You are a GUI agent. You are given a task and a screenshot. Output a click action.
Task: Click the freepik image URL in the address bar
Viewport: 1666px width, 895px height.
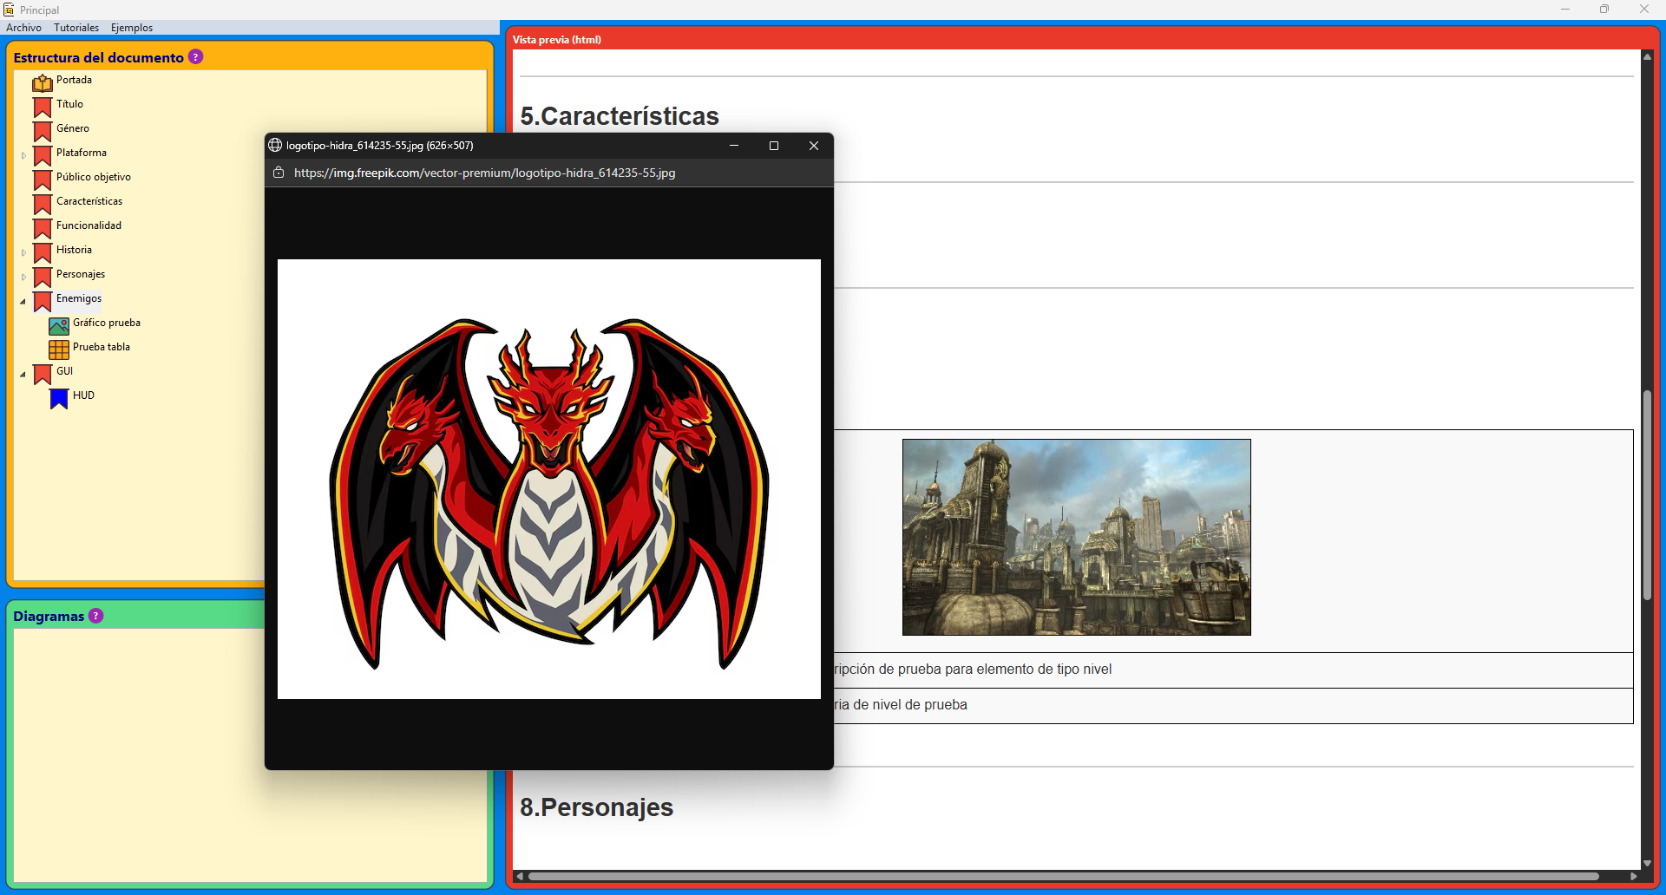pos(485,173)
